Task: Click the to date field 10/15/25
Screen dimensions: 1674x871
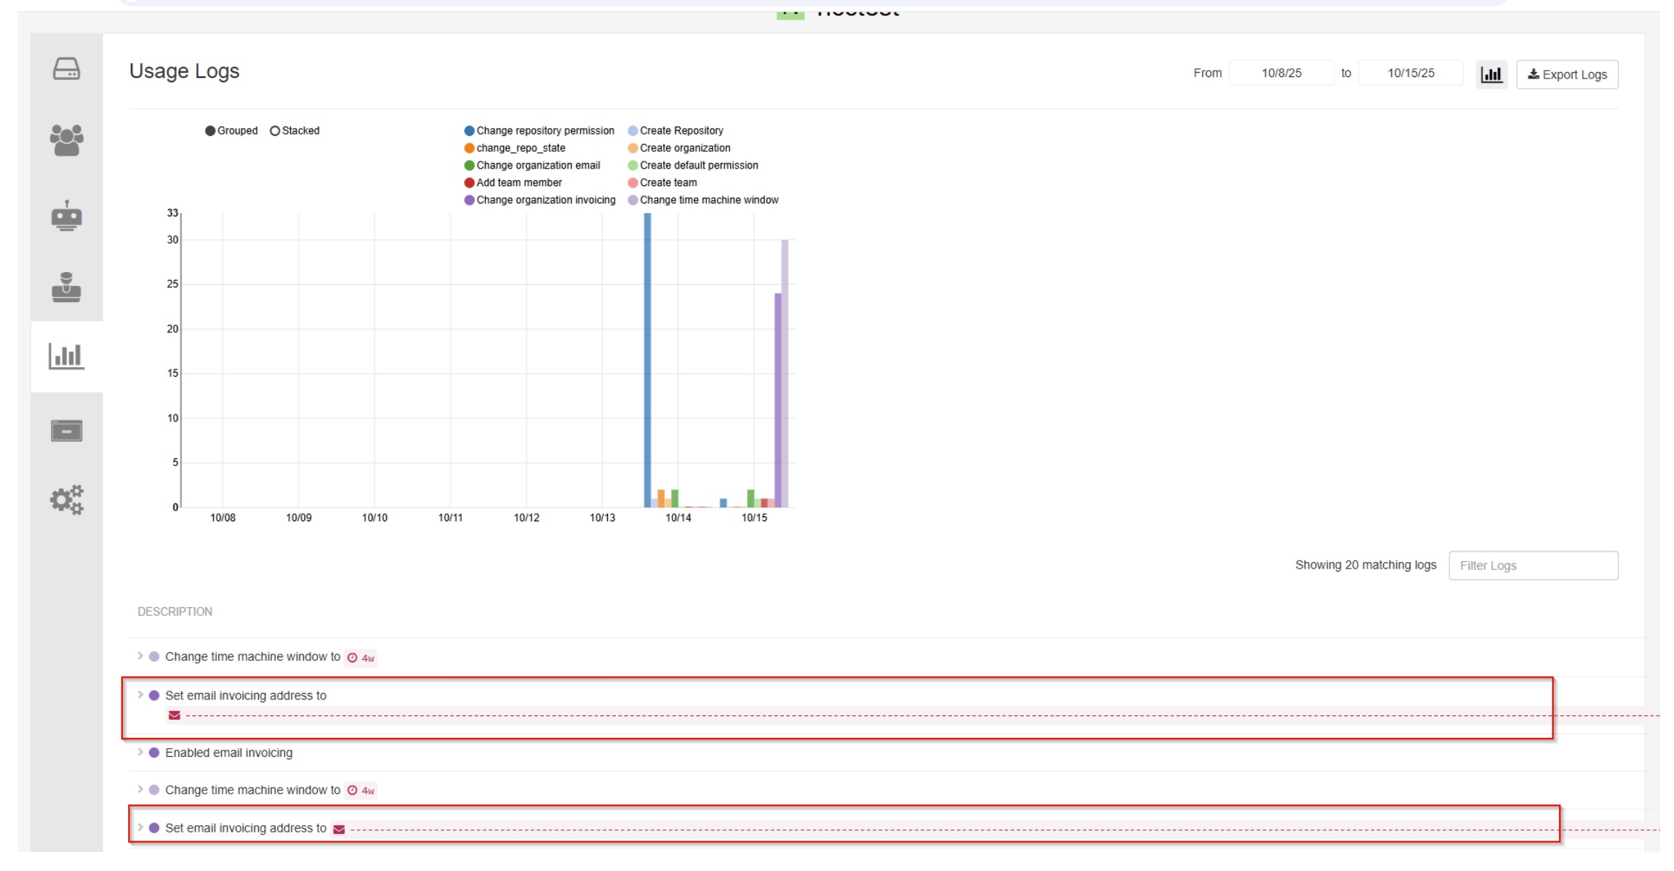Action: (x=1410, y=73)
